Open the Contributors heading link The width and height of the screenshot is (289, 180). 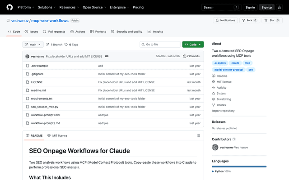click(x=224, y=139)
